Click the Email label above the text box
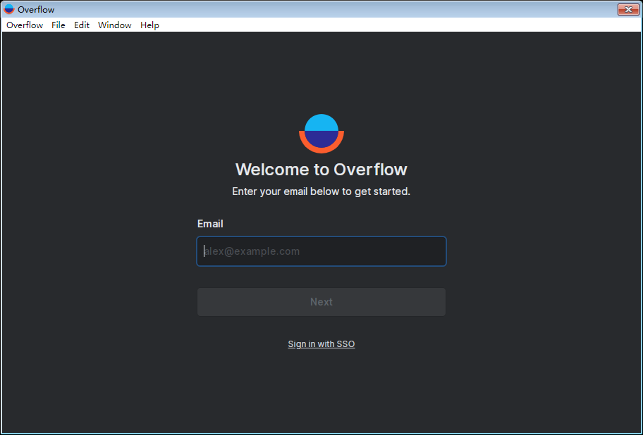643x435 pixels. coord(210,223)
